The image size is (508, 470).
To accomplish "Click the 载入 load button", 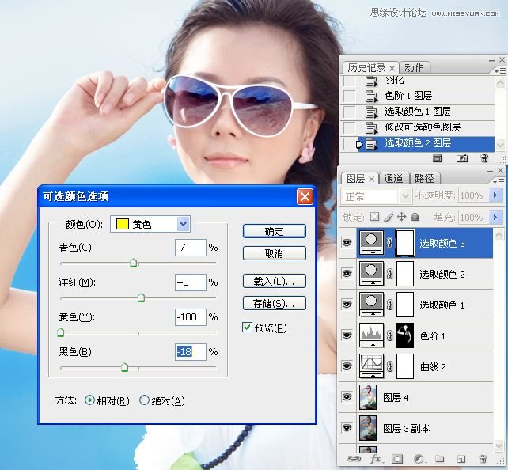I will tap(274, 281).
